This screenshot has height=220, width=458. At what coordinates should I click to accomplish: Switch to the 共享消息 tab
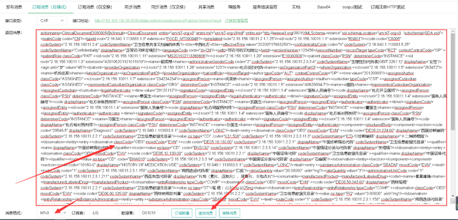(x=206, y=7)
